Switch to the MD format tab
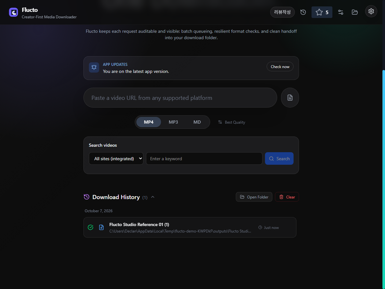 click(x=197, y=122)
